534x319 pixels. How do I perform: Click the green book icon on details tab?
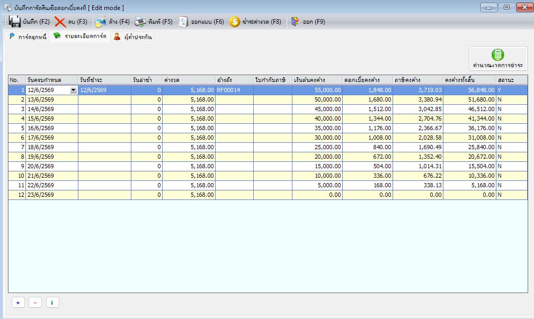coord(57,36)
